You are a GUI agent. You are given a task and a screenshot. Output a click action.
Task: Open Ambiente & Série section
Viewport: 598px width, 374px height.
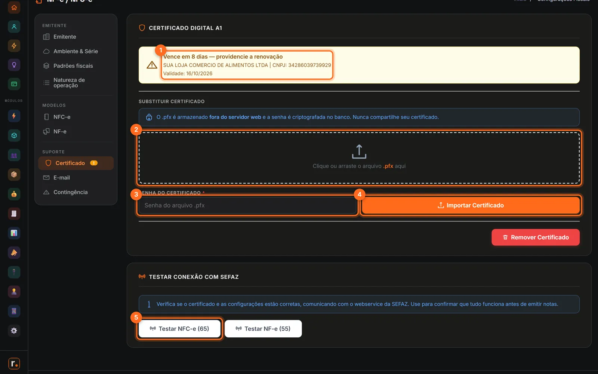pyautogui.click(x=76, y=51)
